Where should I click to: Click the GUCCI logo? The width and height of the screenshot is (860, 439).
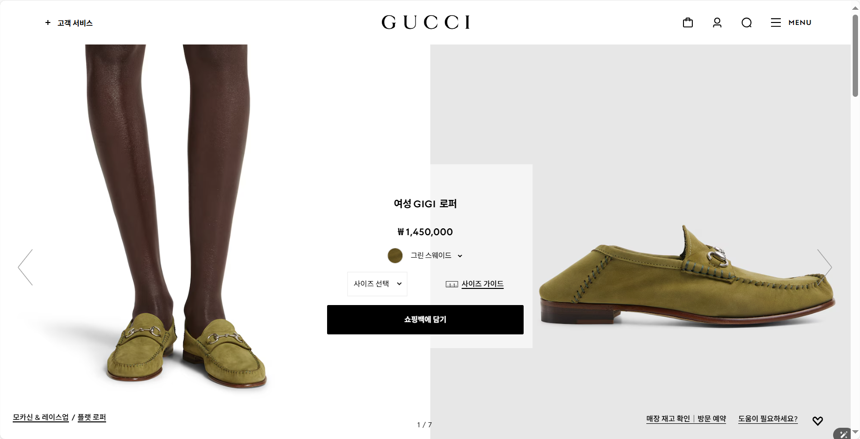pyautogui.click(x=425, y=22)
